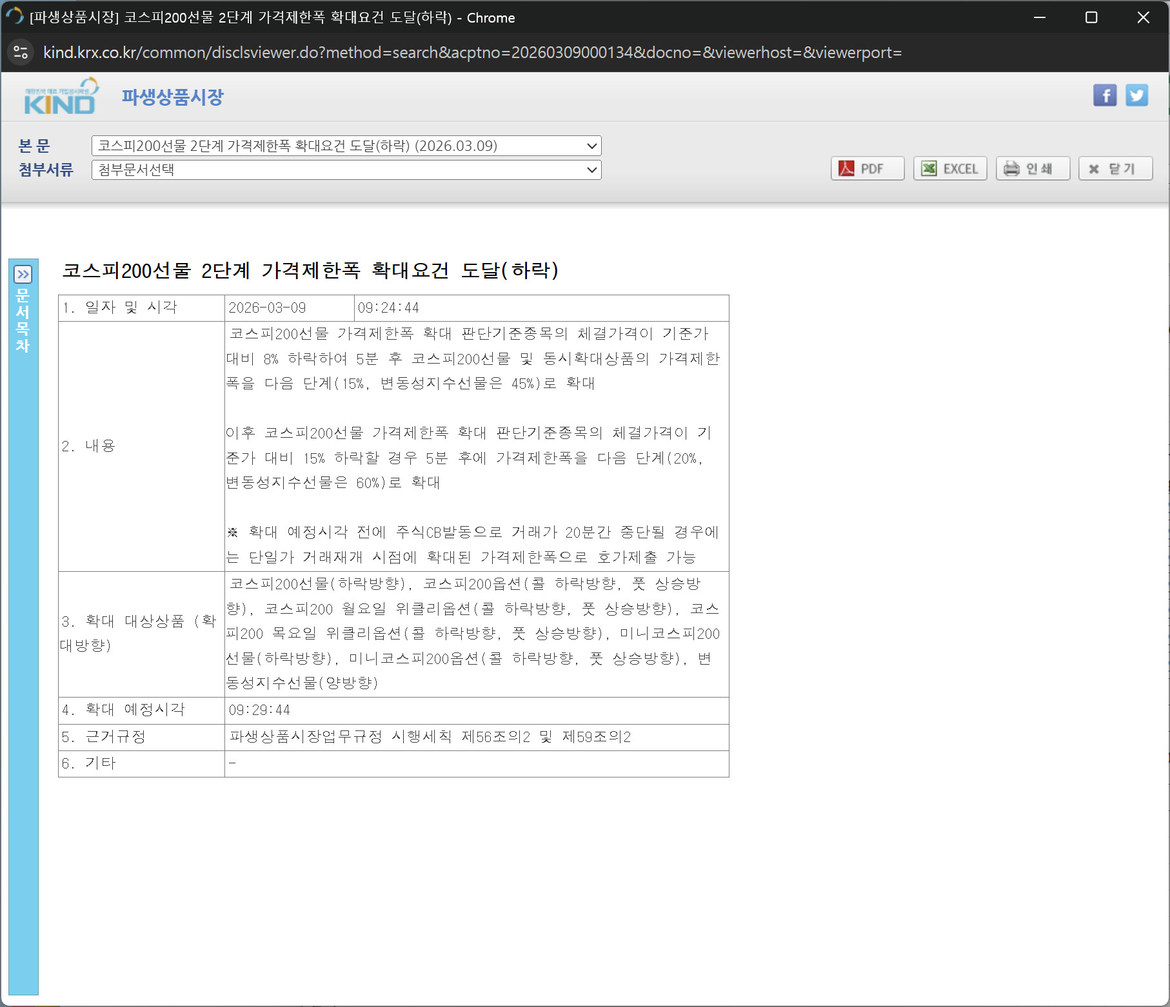Open the 본문 document dropdown
This screenshot has width=1170, height=1007.
tap(346, 146)
